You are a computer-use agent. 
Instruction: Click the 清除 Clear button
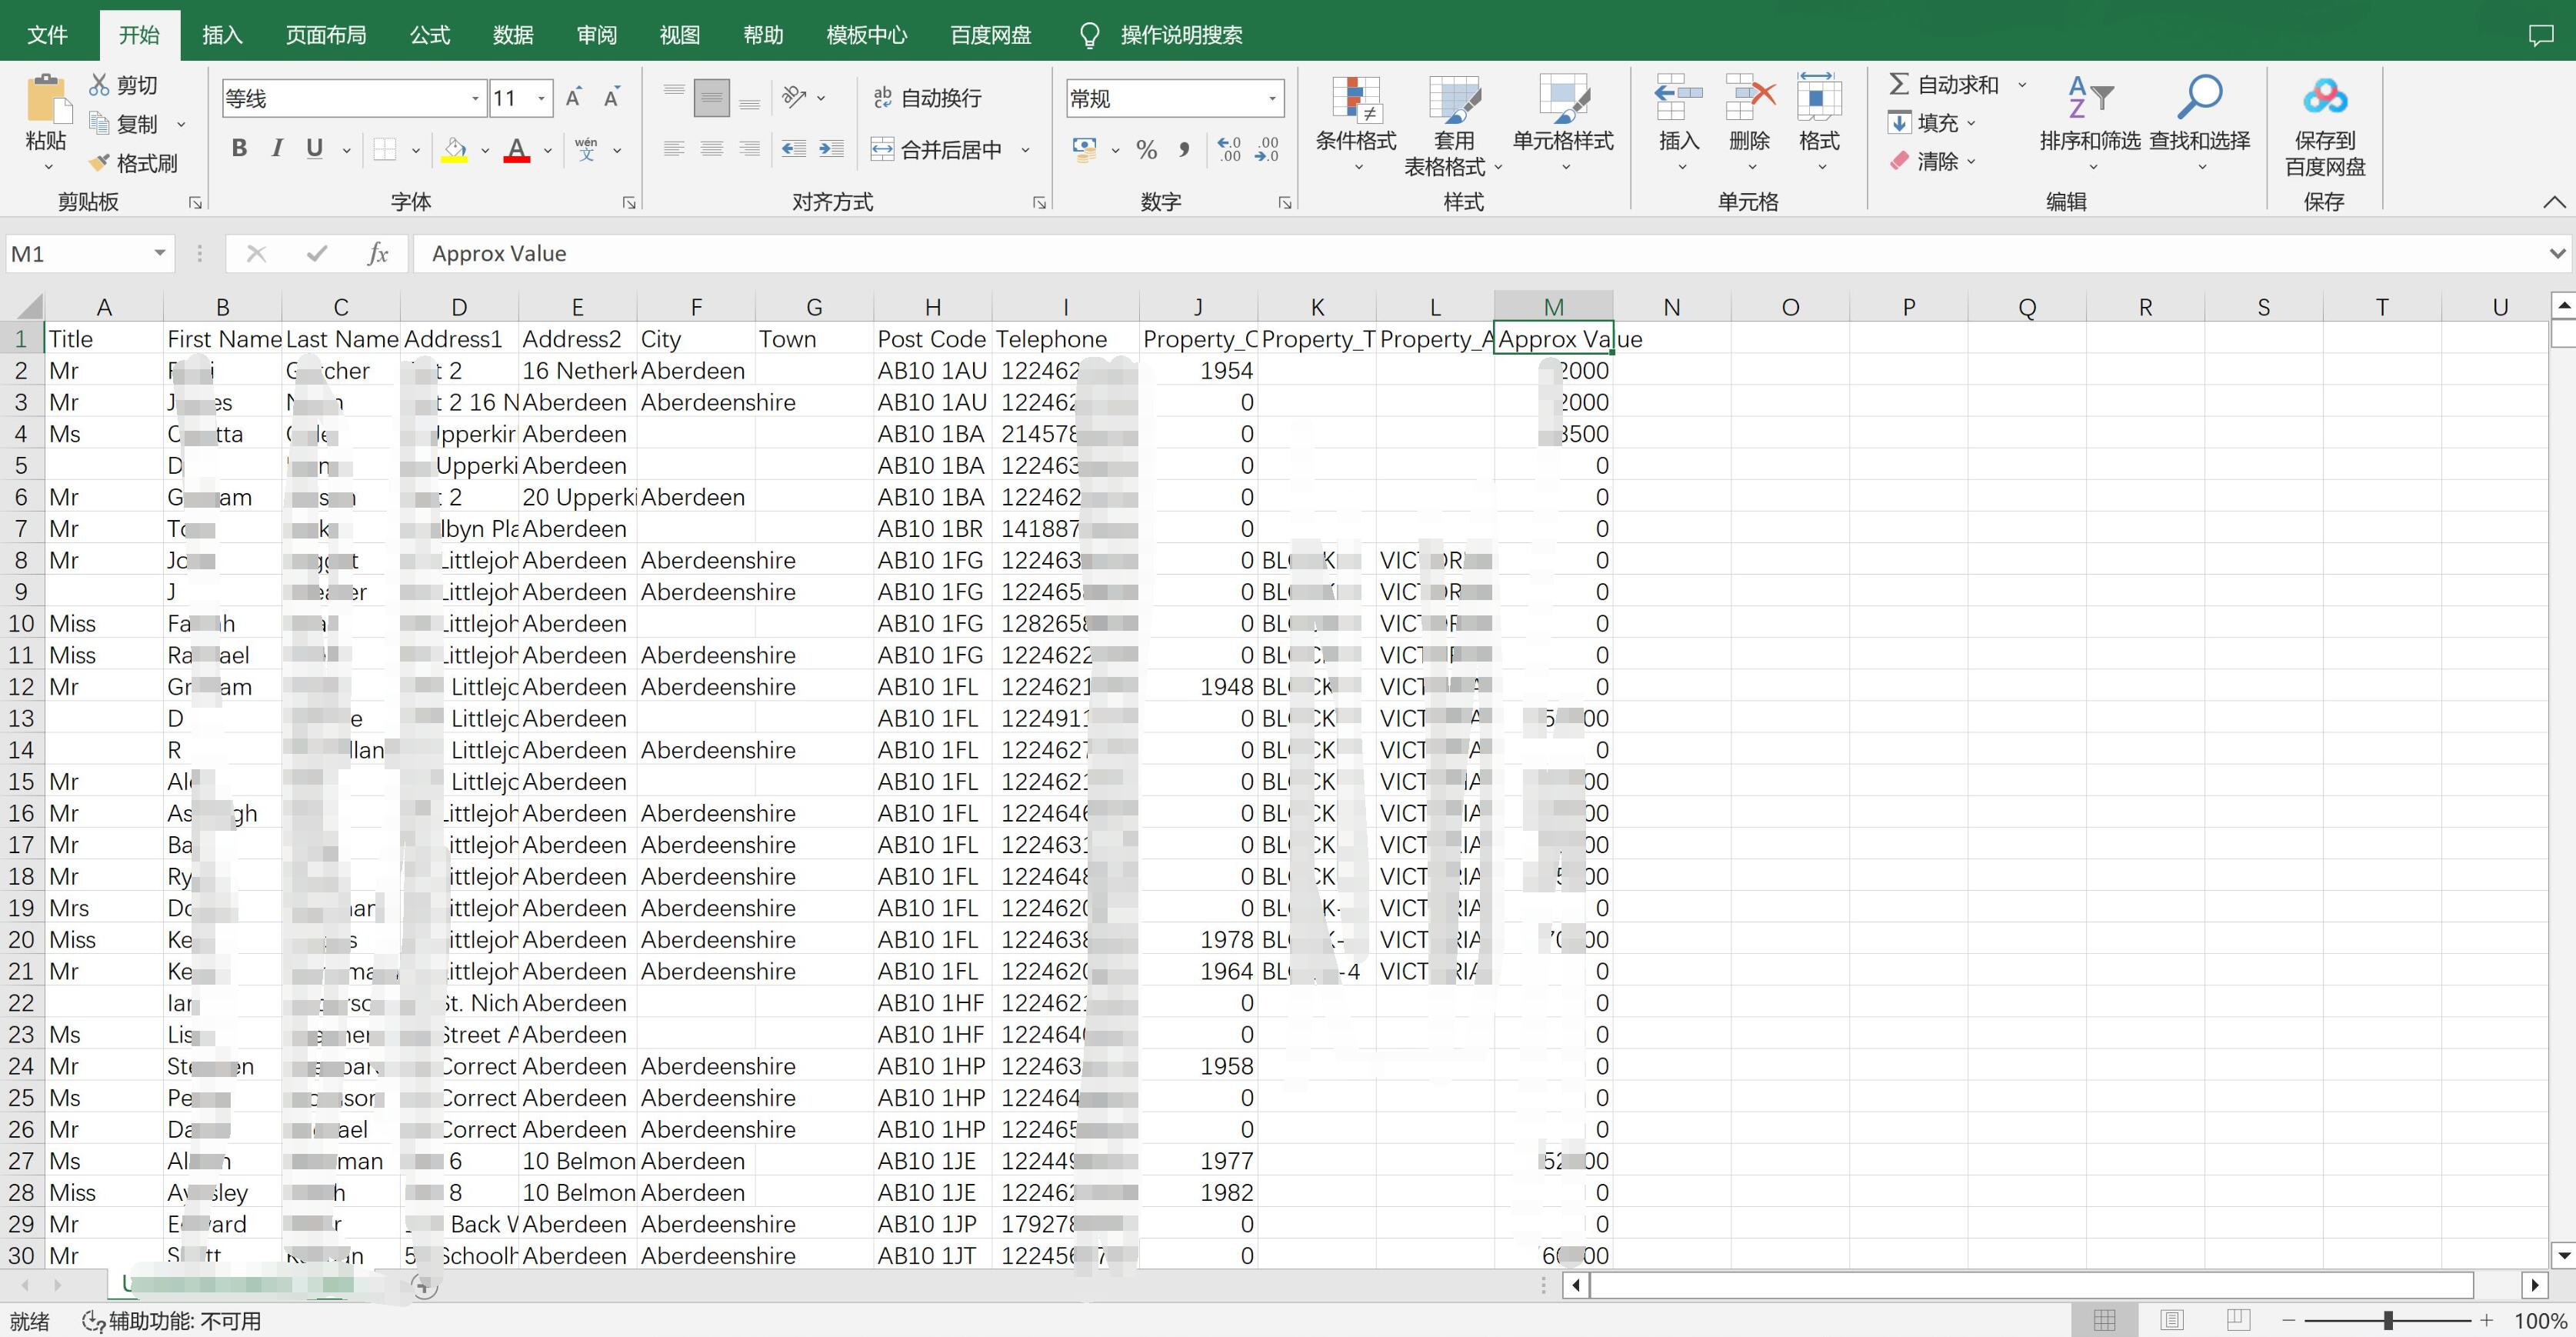click(x=1923, y=161)
